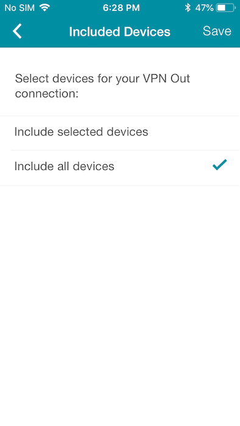Tap the Select devices for your VPN Out text
The image size is (240, 426).
(x=102, y=79)
